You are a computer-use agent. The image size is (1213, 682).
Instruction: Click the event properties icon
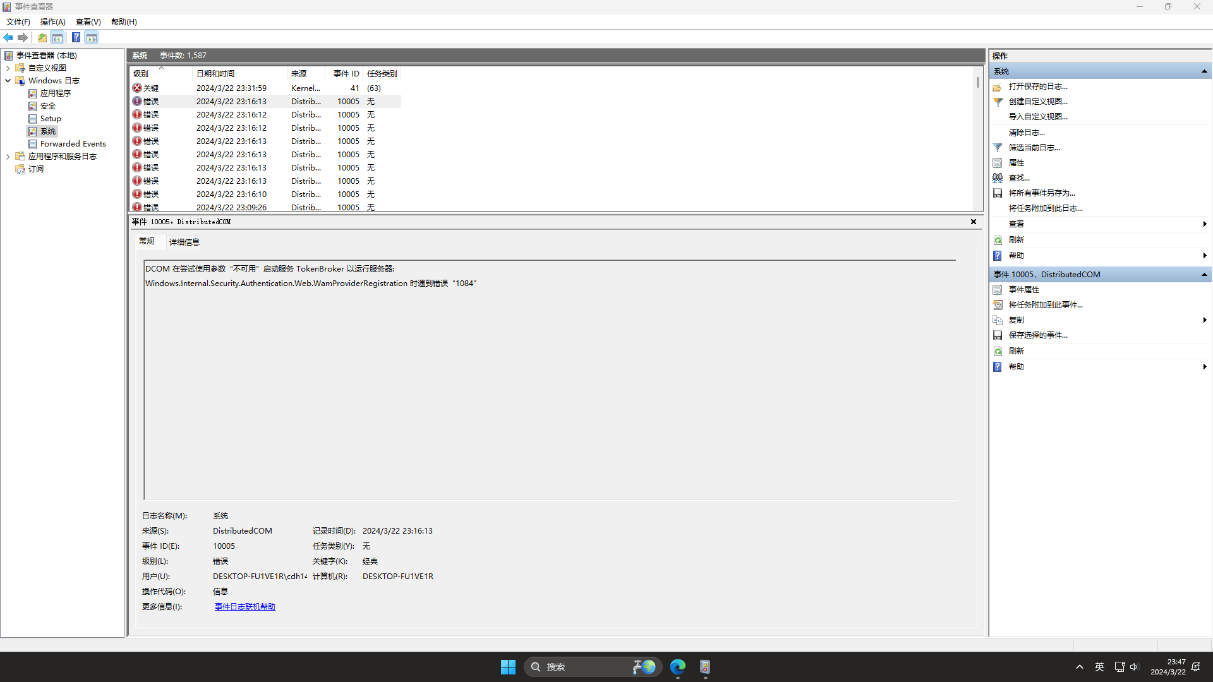pos(998,290)
